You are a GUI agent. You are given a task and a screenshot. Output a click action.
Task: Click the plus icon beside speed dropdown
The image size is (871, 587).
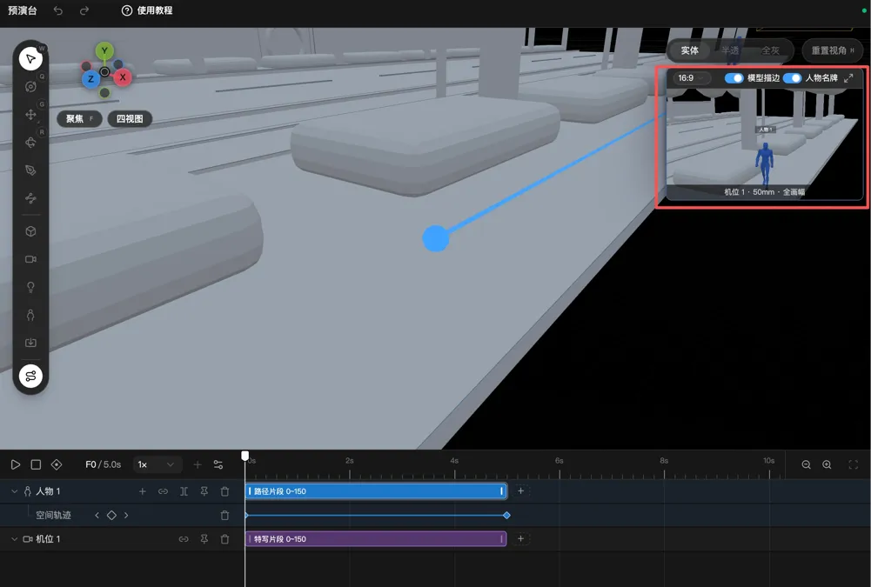coord(198,464)
